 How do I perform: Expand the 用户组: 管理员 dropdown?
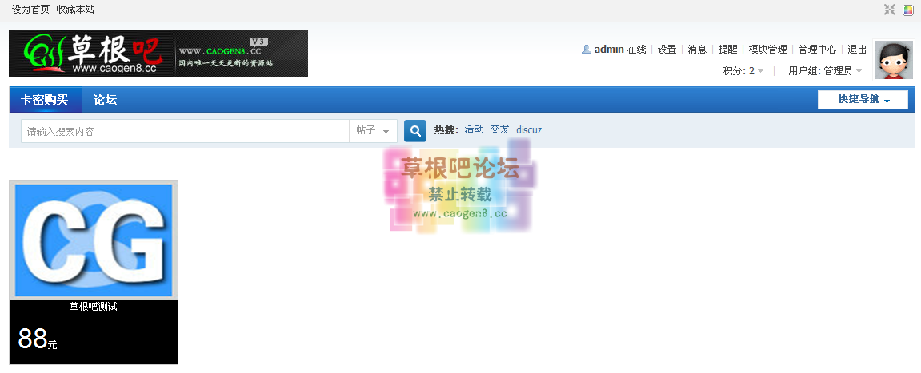coord(825,71)
